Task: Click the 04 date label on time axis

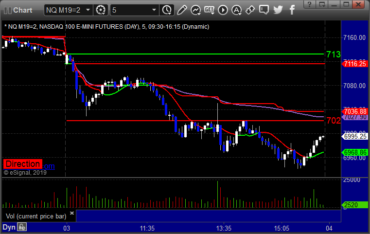Action: 329,228
